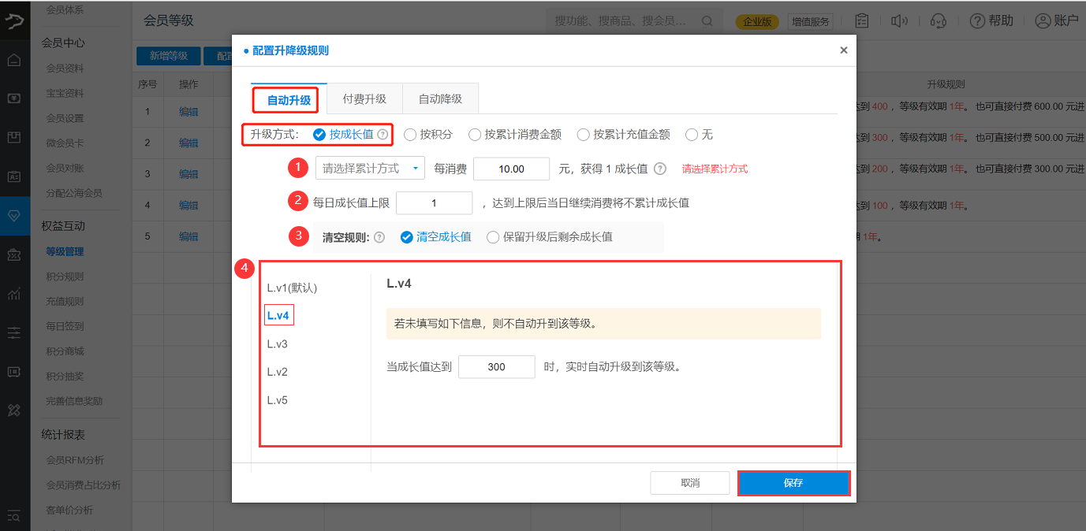Open 会员设置 in the side menu
This screenshot has width=1086, height=531.
pyautogui.click(x=65, y=118)
